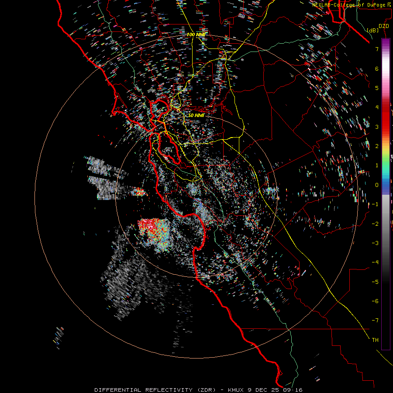Click the "7" tick label on the color scale
The height and width of the screenshot is (393, 393).
377,49
